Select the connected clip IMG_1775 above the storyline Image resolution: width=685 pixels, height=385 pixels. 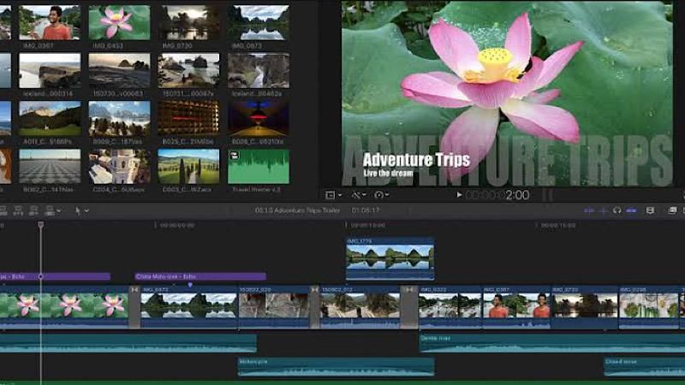point(390,259)
